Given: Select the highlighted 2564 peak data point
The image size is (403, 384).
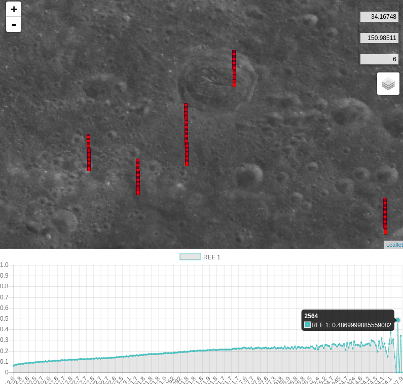Looking at the screenshot, I should point(398,320).
